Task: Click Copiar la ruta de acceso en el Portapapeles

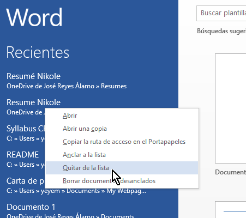Action: coord(122,142)
